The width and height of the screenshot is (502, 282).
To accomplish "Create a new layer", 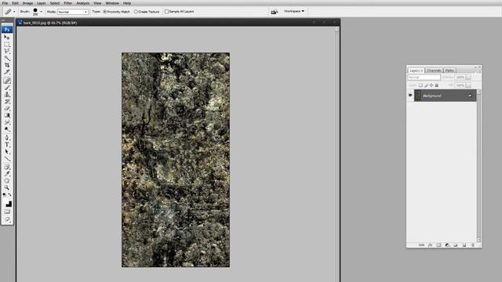I will 464,245.
